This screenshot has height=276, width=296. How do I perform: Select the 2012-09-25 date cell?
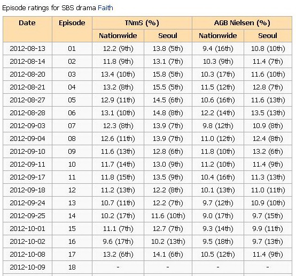pyautogui.click(x=27, y=216)
